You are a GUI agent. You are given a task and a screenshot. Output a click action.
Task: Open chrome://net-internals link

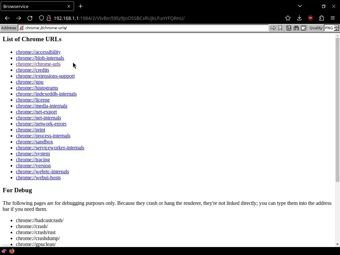39,118
